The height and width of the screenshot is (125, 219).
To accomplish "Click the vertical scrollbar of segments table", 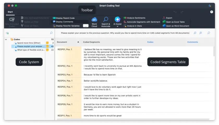I will click(214, 52).
